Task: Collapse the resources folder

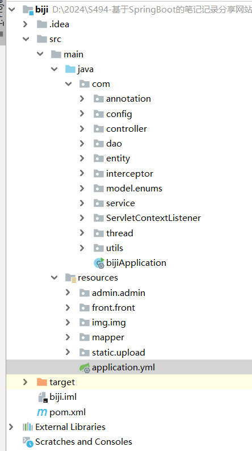Action: tap(54, 278)
